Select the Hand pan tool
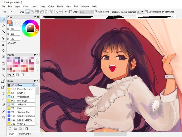 [x=3, y=118]
